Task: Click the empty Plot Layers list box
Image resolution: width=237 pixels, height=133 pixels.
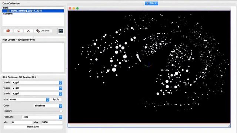Action: (33, 58)
